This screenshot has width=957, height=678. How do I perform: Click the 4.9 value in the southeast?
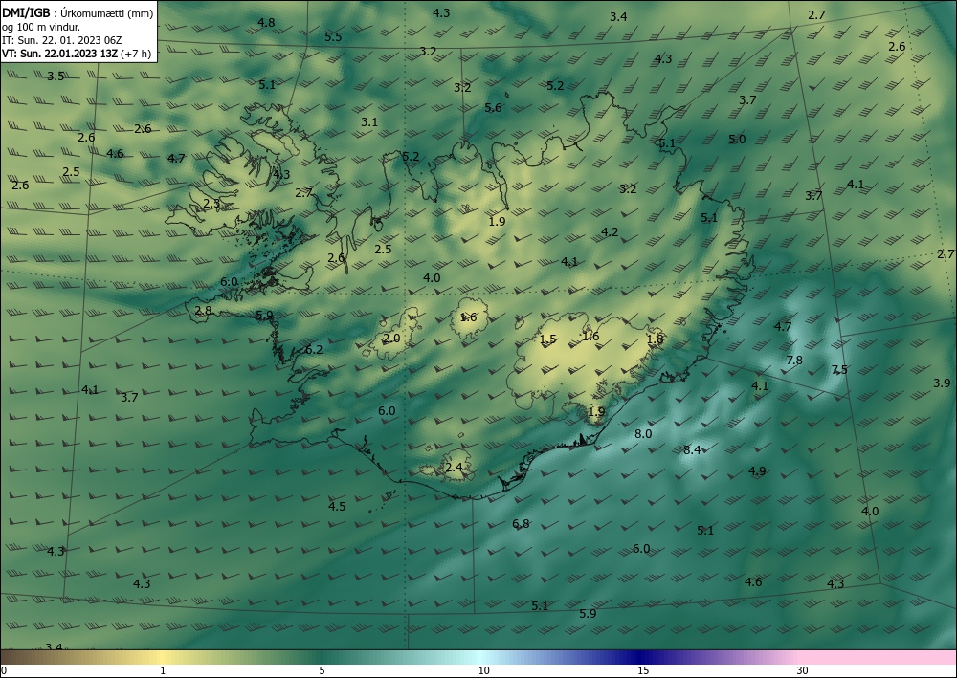[757, 471]
